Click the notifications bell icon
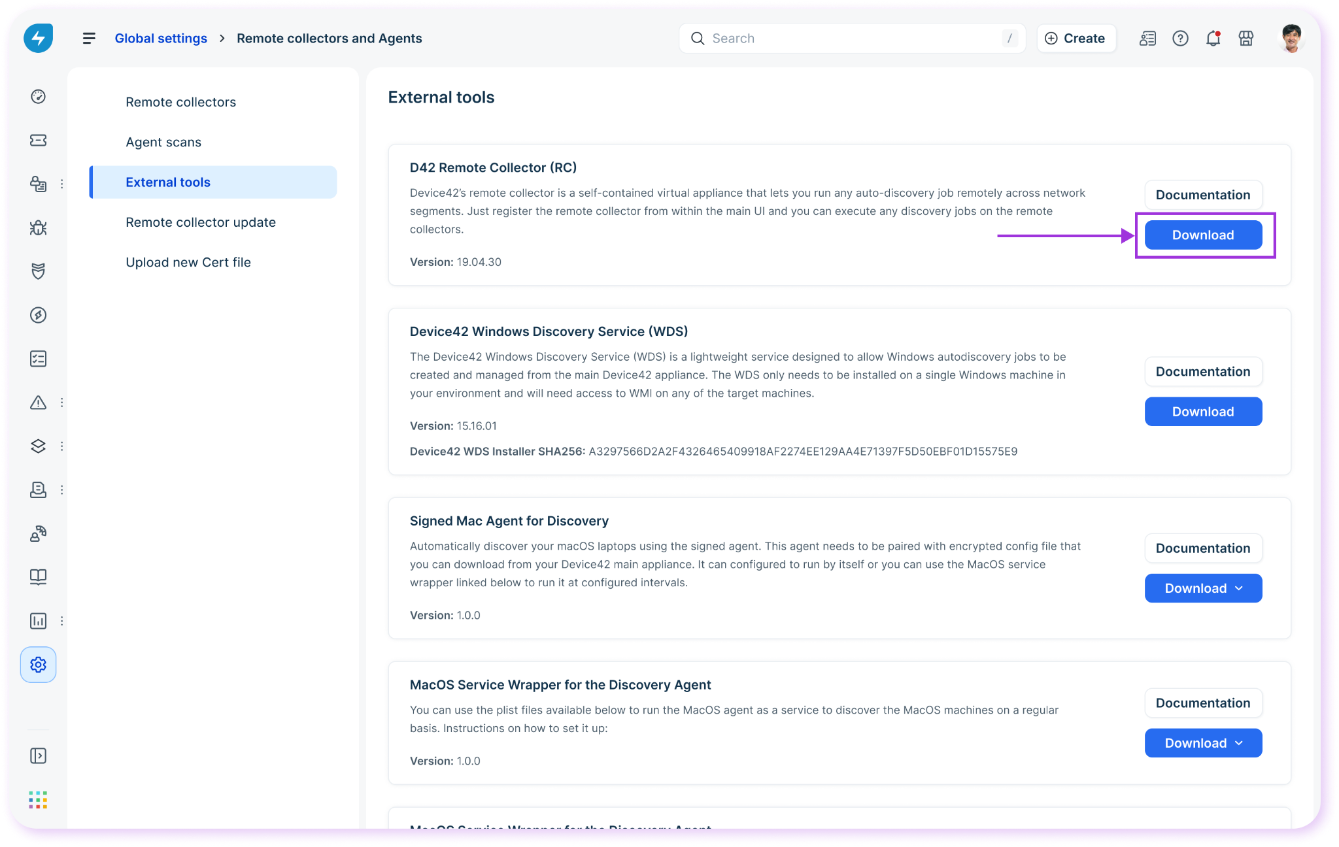1339x847 pixels. tap(1213, 39)
